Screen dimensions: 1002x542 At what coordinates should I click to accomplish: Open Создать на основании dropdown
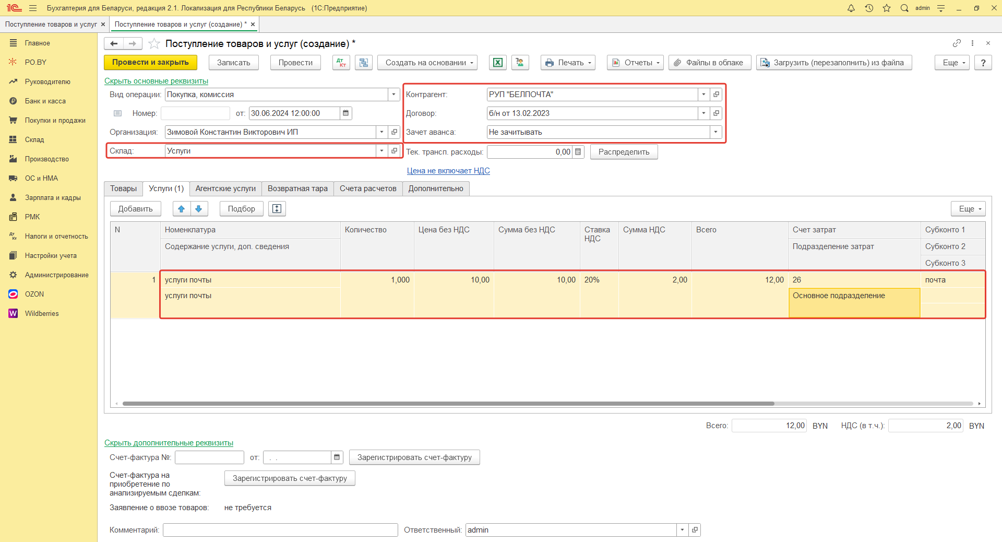pyautogui.click(x=428, y=63)
